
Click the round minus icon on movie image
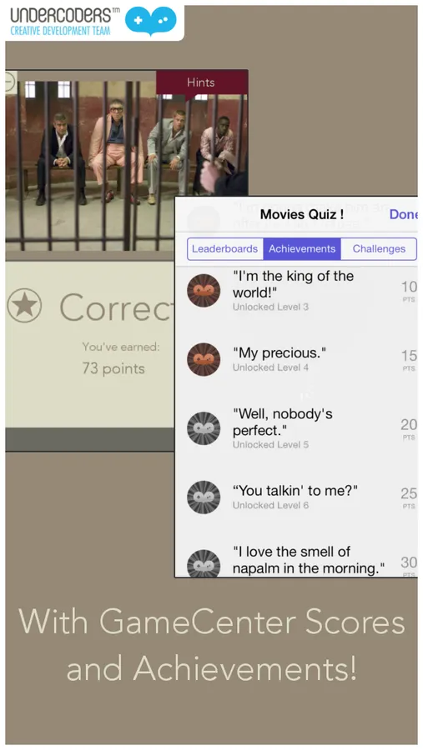tap(9, 82)
